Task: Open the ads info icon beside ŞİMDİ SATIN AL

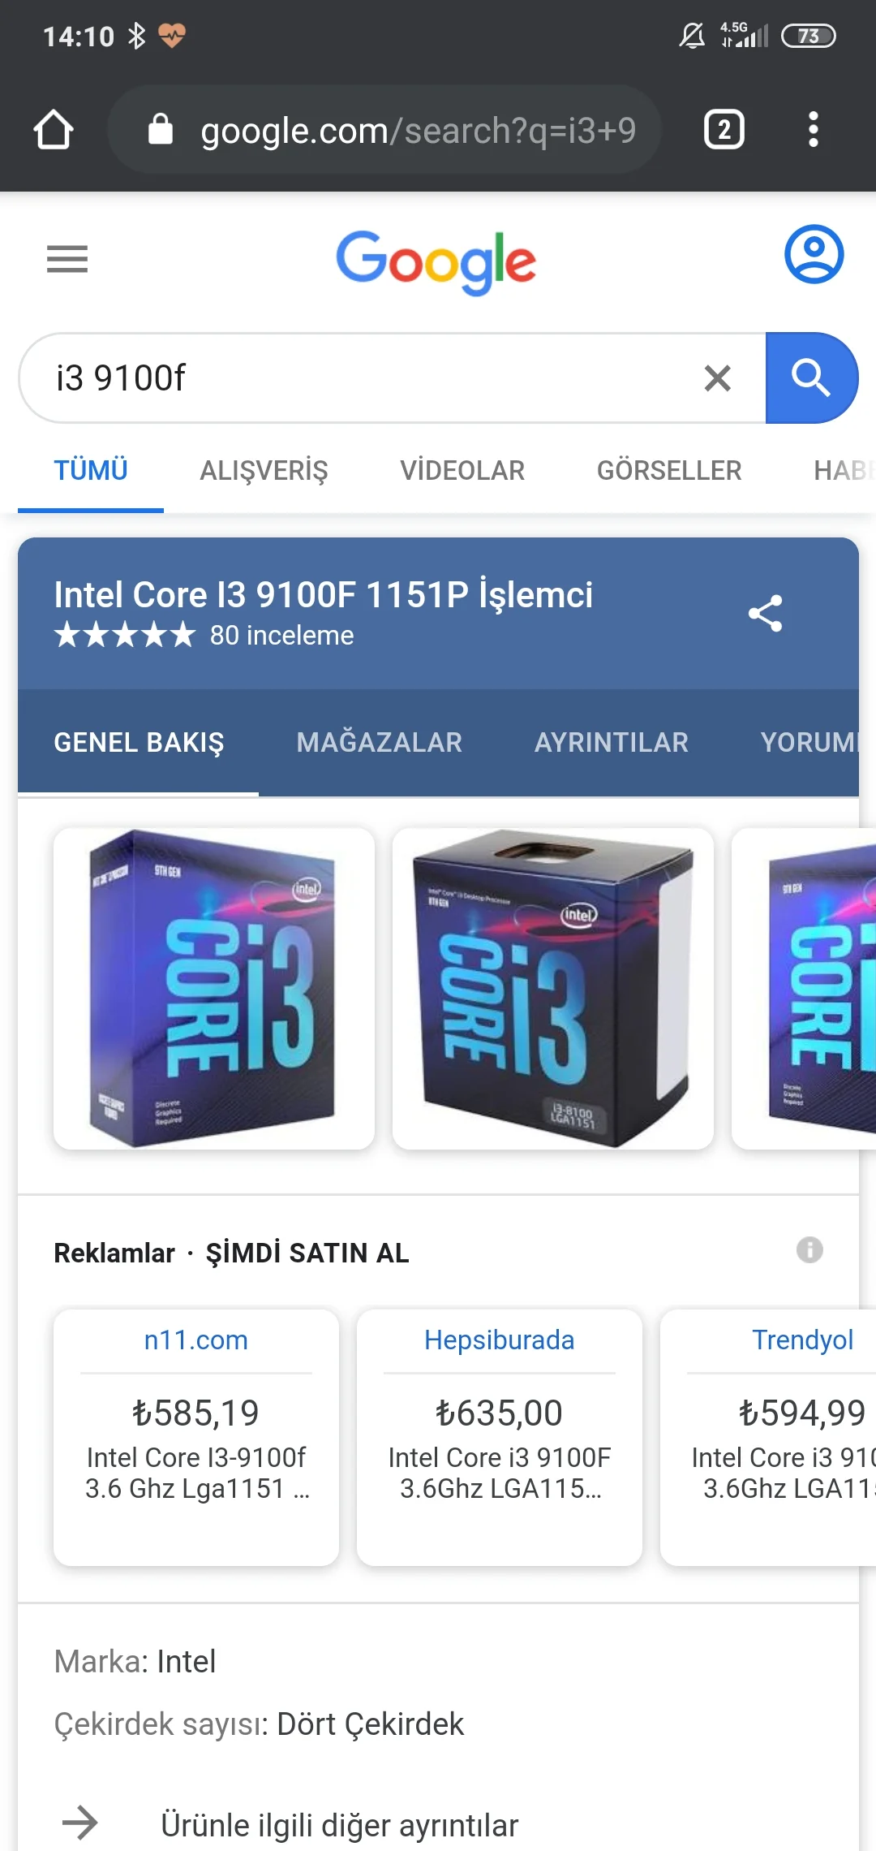Action: (809, 1250)
